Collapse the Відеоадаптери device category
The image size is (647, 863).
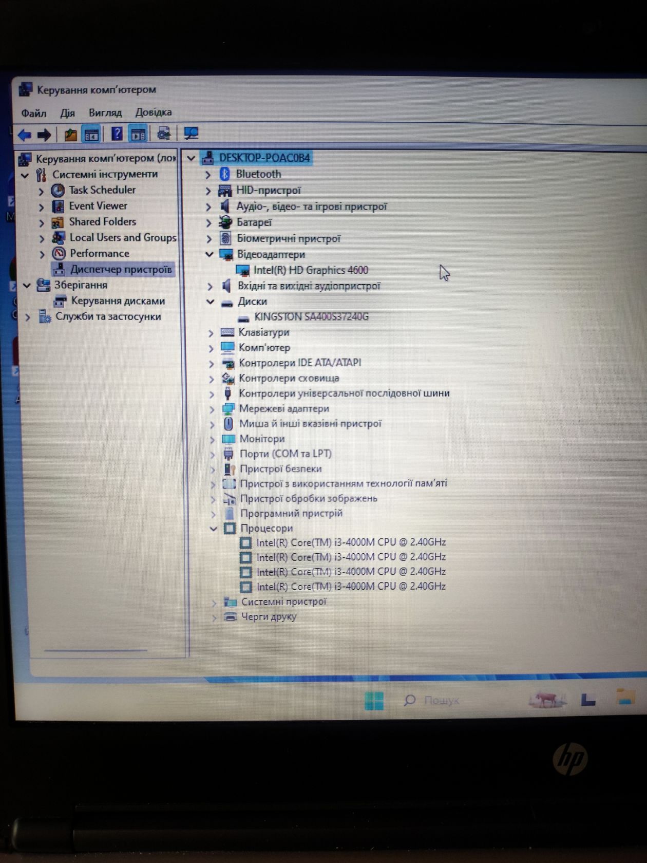point(209,254)
